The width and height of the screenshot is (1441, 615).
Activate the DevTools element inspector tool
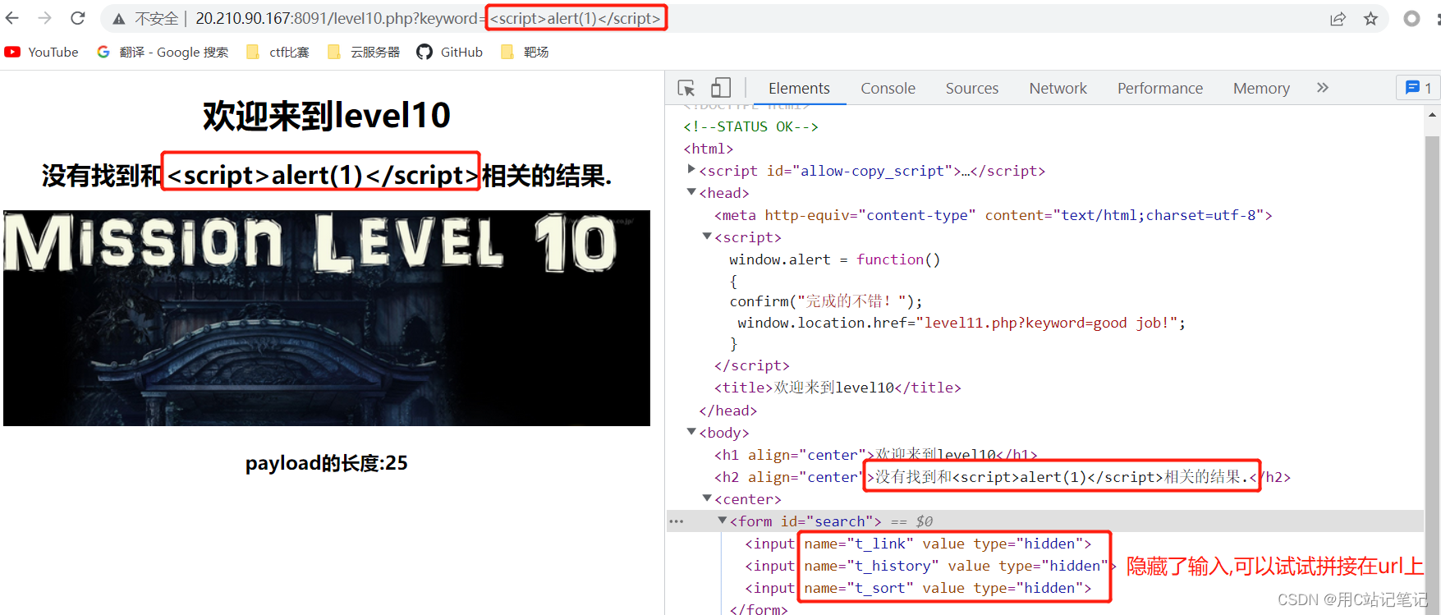686,88
